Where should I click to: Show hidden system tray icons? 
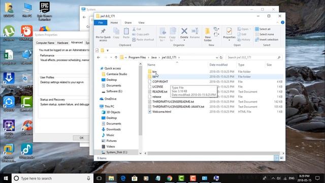click(x=273, y=178)
